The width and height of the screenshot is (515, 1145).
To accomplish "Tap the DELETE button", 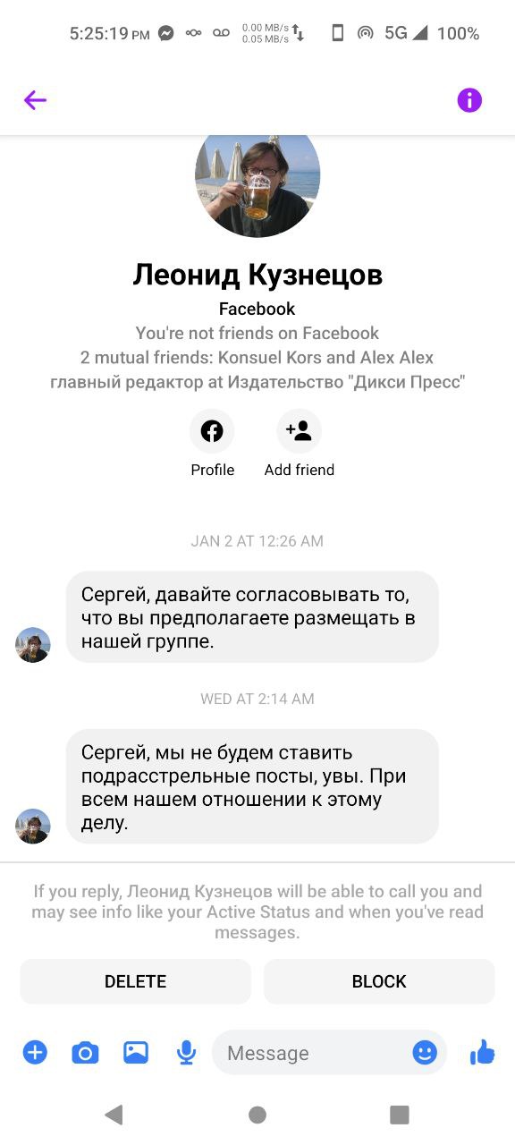I will [136, 981].
